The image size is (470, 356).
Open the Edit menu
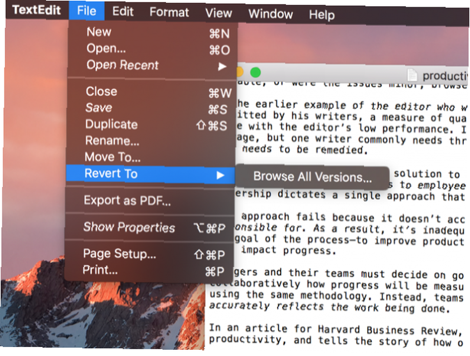click(123, 12)
